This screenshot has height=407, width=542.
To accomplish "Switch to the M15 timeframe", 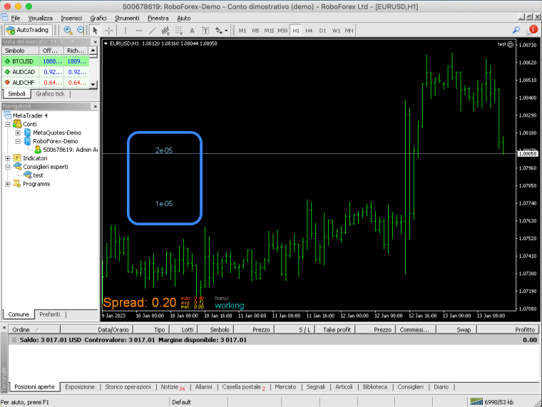I will [269, 31].
